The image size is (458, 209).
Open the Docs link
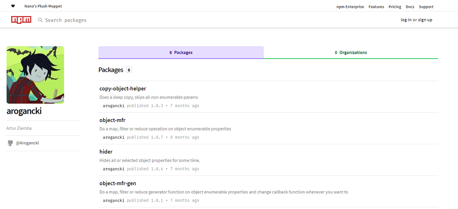pos(410,7)
